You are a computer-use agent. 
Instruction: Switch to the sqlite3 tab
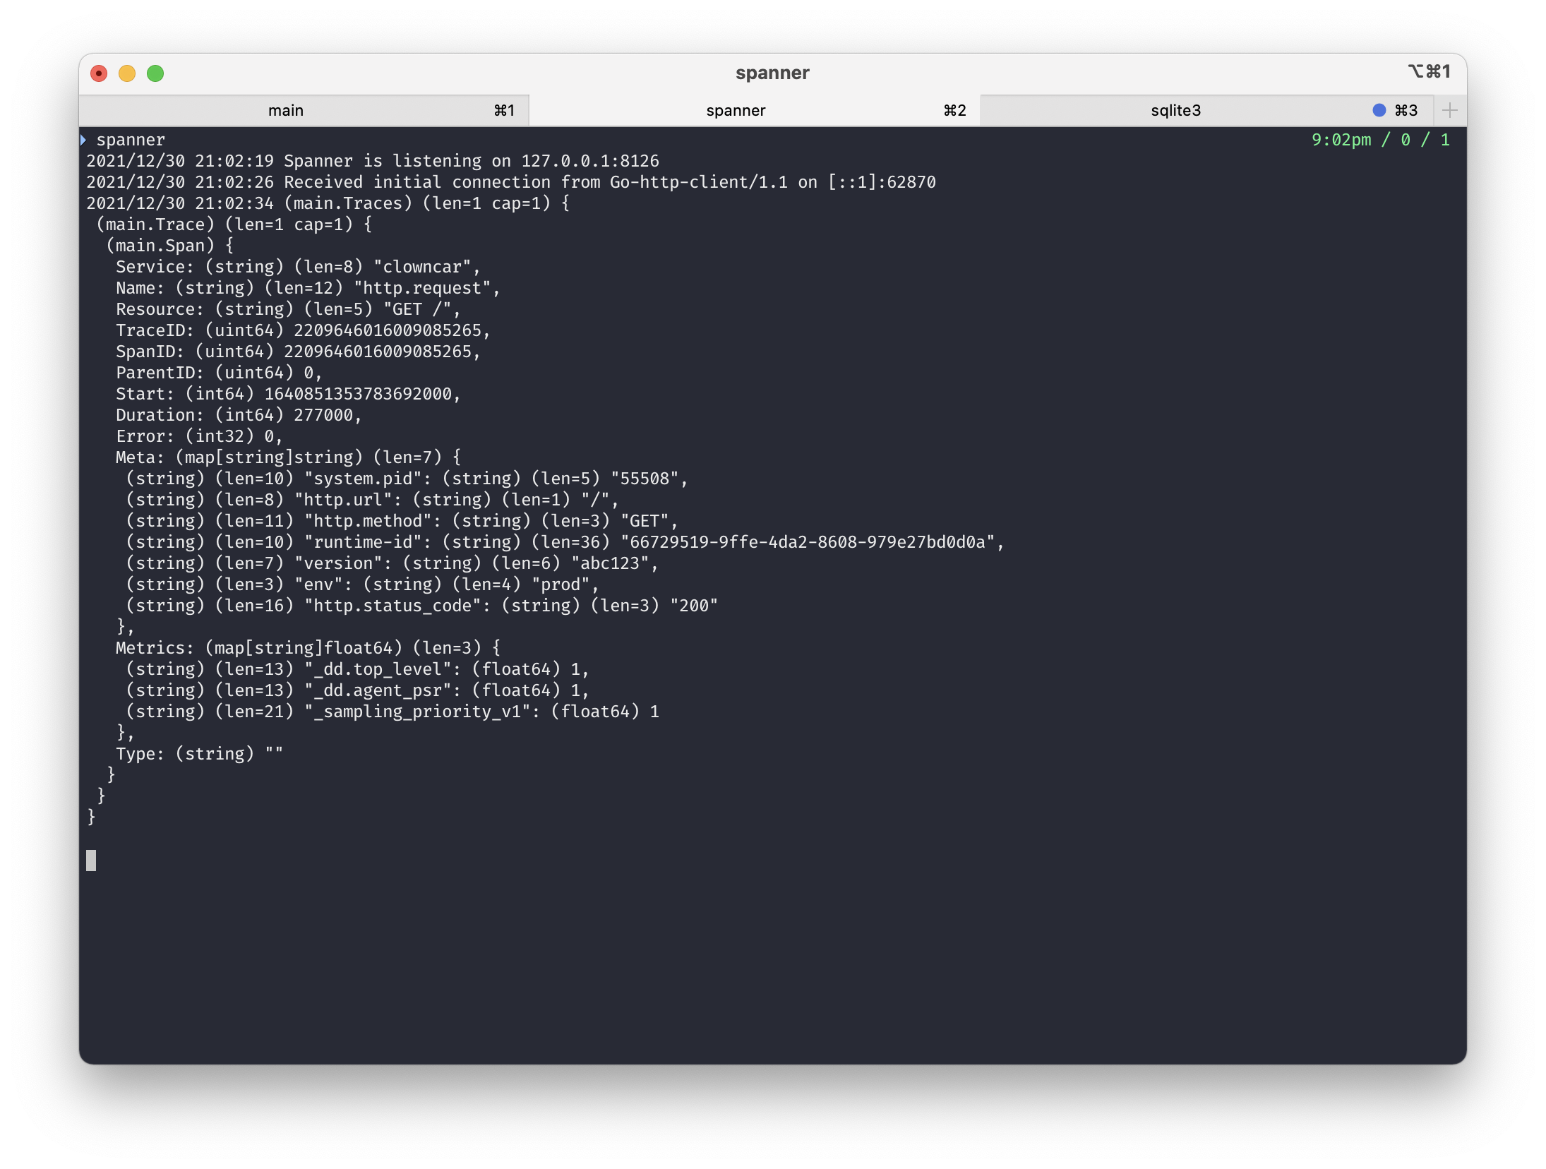1175,110
